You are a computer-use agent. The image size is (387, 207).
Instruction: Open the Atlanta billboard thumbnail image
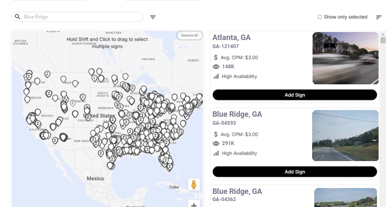tap(345, 58)
